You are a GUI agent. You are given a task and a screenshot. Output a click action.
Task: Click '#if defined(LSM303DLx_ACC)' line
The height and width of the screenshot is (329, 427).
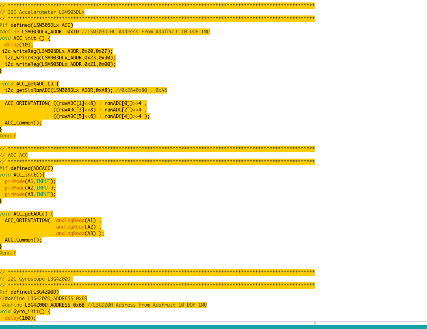tap(37, 25)
